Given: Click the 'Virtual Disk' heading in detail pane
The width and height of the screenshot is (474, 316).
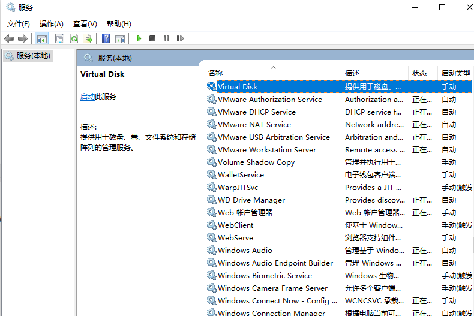Looking at the screenshot, I should coord(102,74).
